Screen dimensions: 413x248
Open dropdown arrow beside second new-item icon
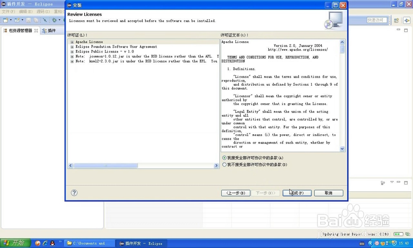(x=22, y=20)
